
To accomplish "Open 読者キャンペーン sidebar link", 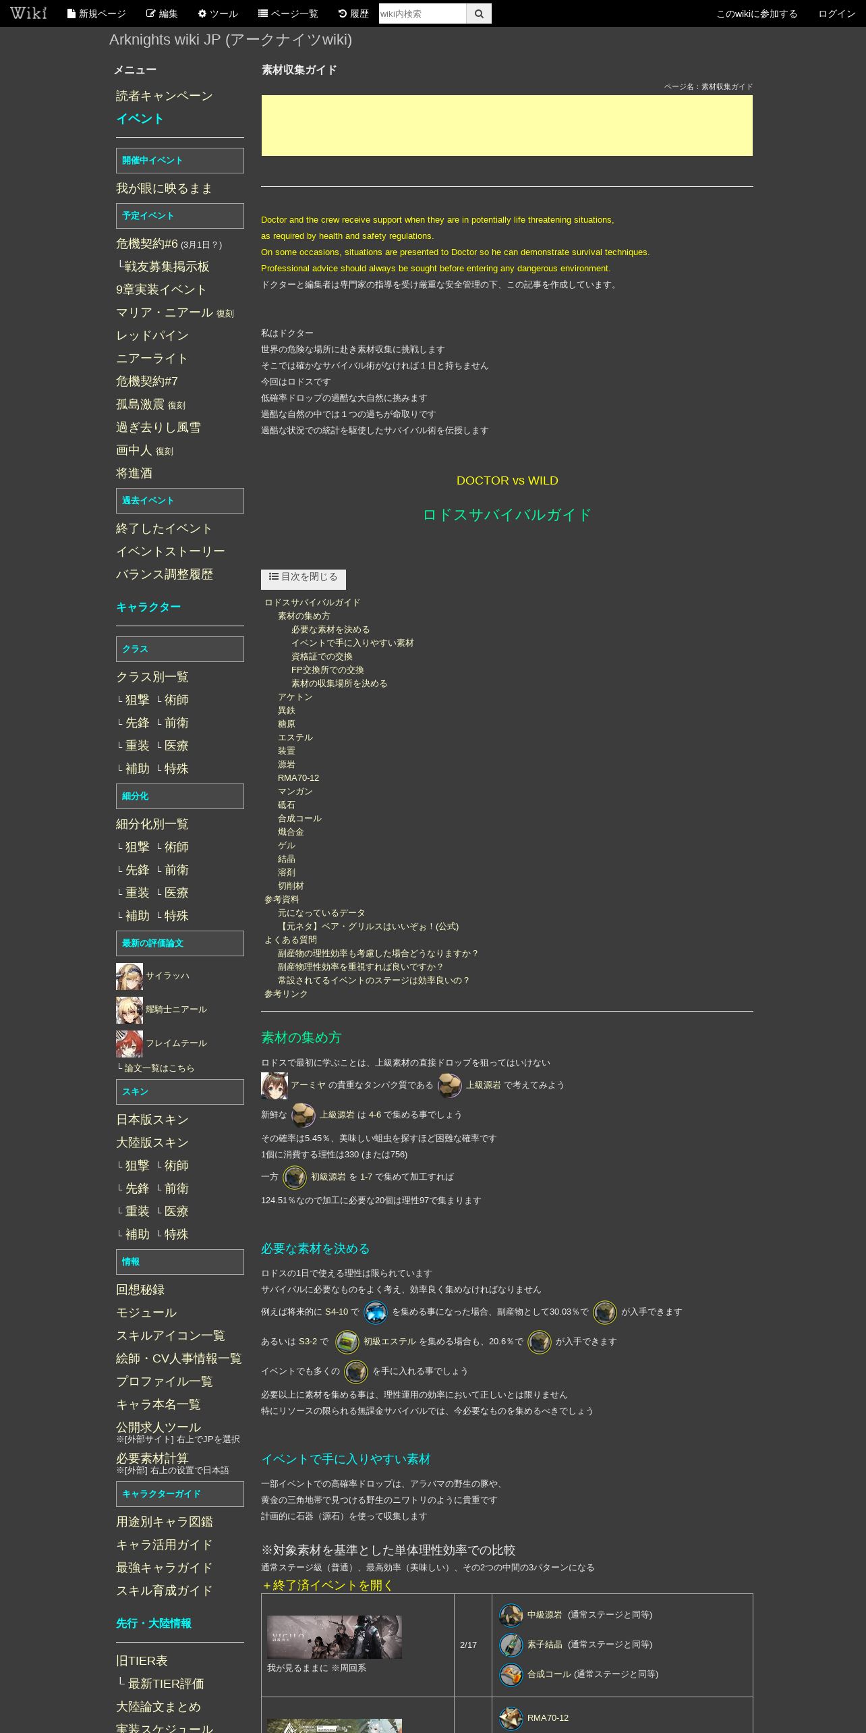I will coord(165,96).
